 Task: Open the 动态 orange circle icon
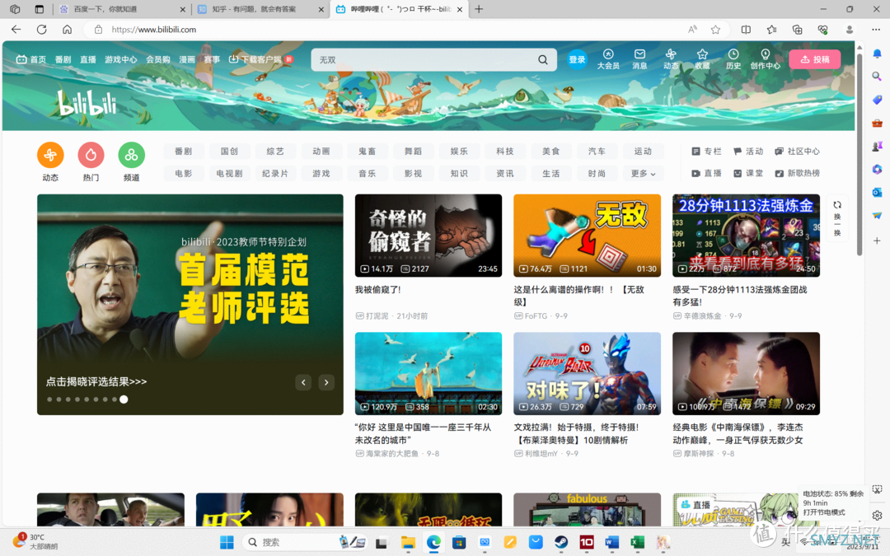pos(50,155)
